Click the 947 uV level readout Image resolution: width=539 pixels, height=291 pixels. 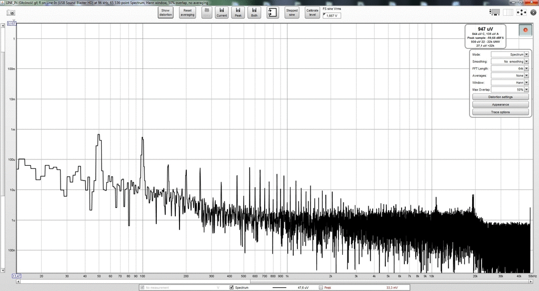[485, 29]
